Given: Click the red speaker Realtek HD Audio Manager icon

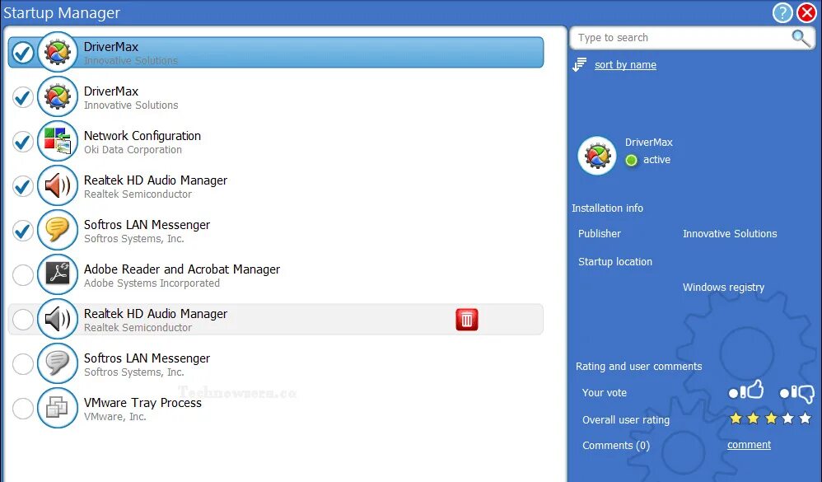Looking at the screenshot, I should pyautogui.click(x=58, y=185).
